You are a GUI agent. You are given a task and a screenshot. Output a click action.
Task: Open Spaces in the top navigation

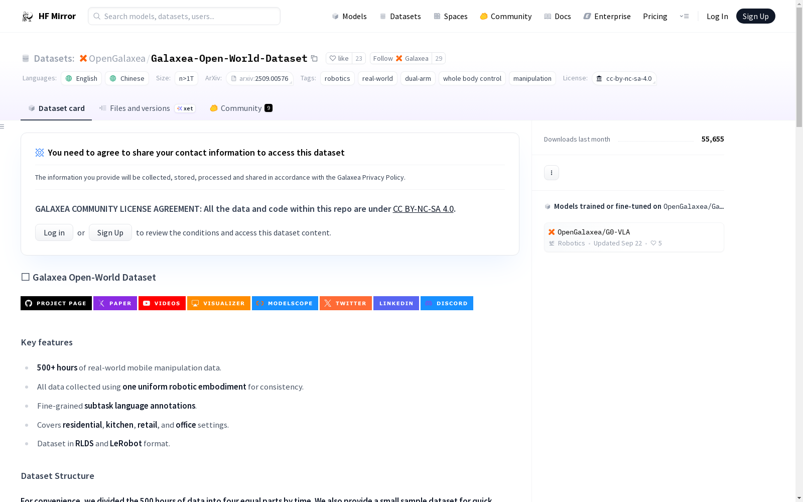pyautogui.click(x=451, y=16)
